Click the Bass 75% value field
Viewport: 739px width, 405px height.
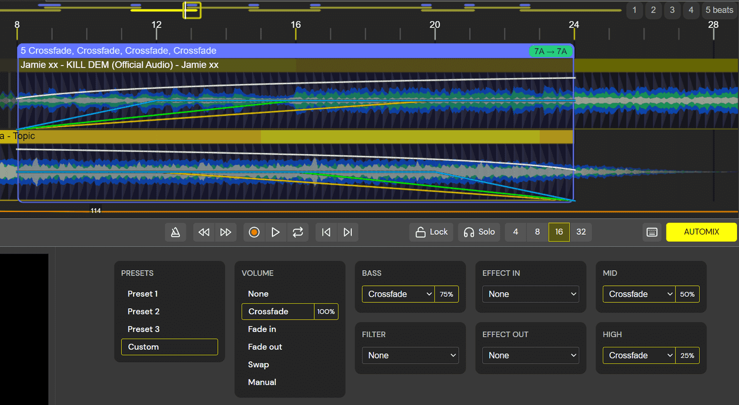pyautogui.click(x=446, y=294)
